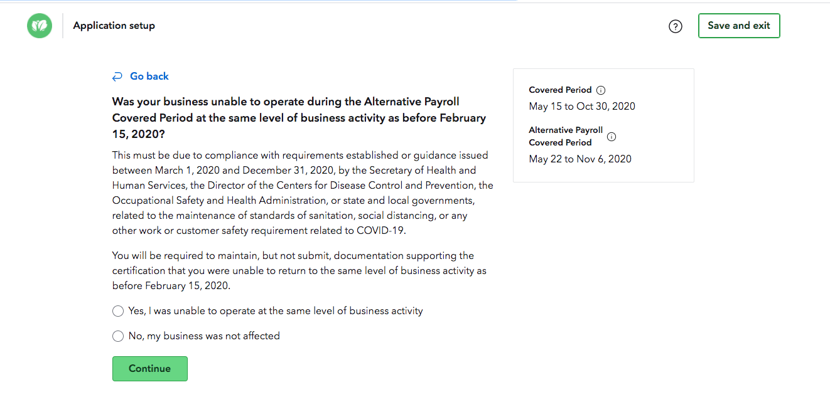The height and width of the screenshot is (402, 830).
Task: Click the May 15 to Oct 30, 2020 date range
Action: point(582,107)
